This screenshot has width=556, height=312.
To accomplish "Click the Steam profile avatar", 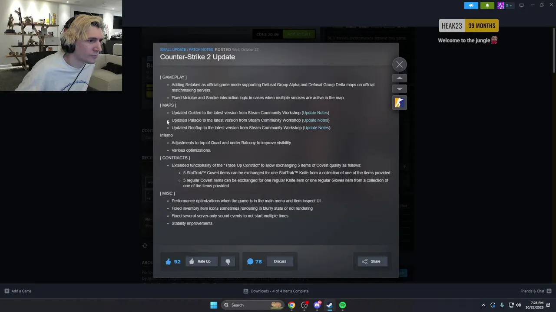I will point(501,5).
